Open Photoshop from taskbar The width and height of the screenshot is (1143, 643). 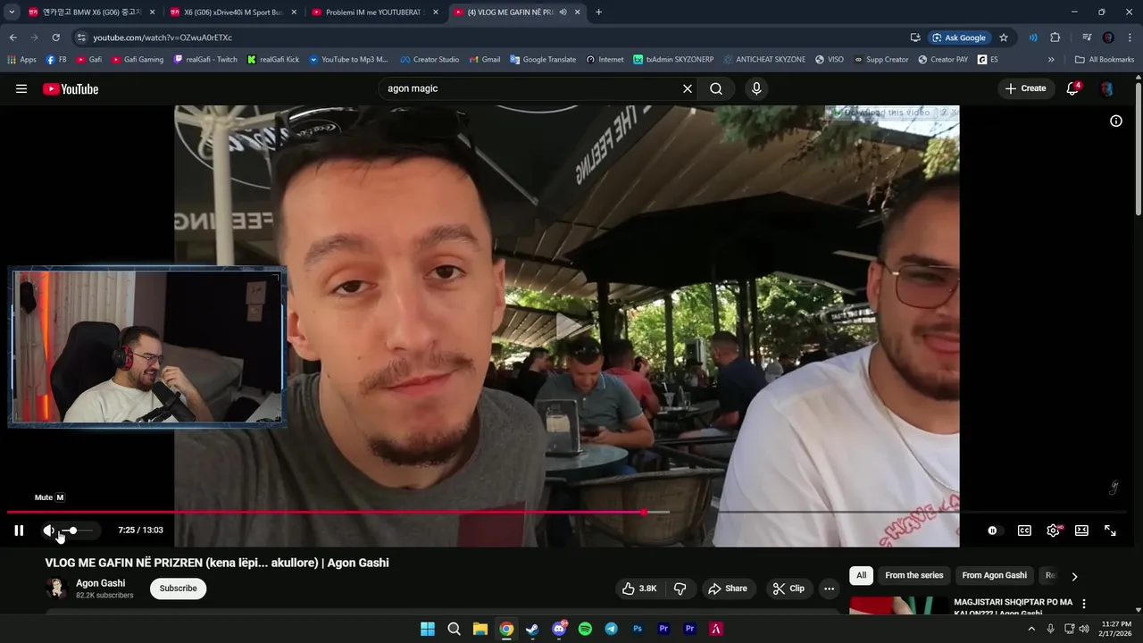pos(638,629)
